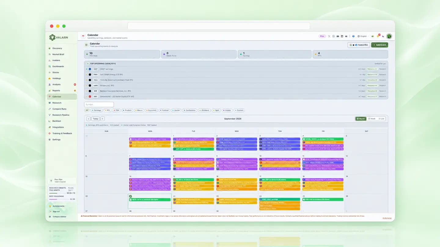Switch to Month view tab
This screenshot has width=440, height=247.
(x=361, y=119)
